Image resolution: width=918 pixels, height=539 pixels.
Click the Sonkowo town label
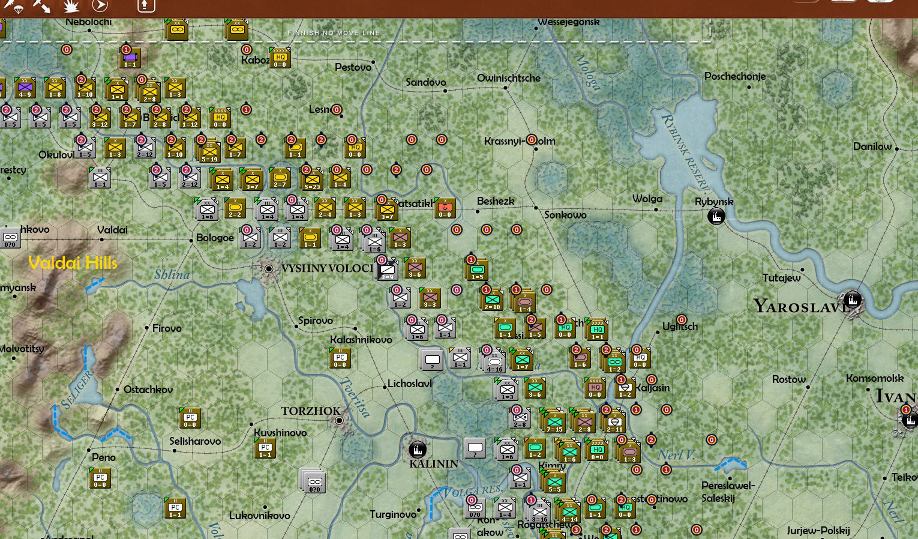[565, 215]
